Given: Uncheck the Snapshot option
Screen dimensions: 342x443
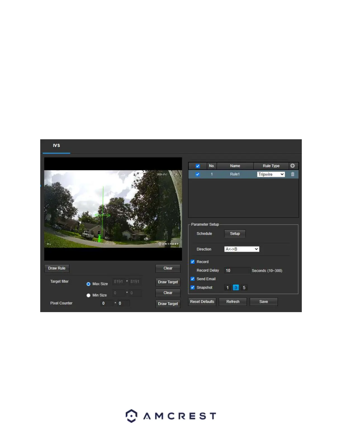Looking at the screenshot, I should click(x=193, y=287).
